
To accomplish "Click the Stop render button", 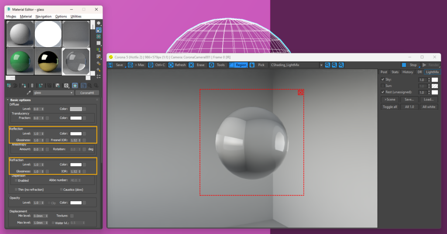I will tap(409, 65).
